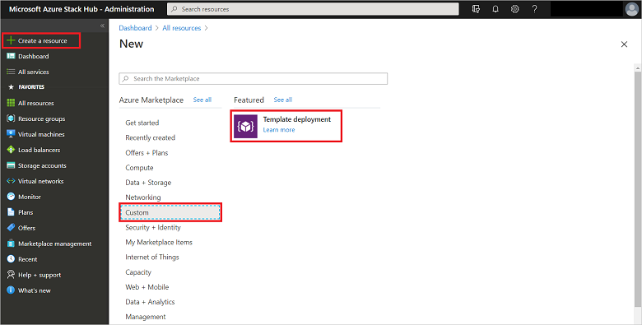Screen dimensions: 642x325
Task: Select Security + Identity category
Action: click(x=153, y=228)
